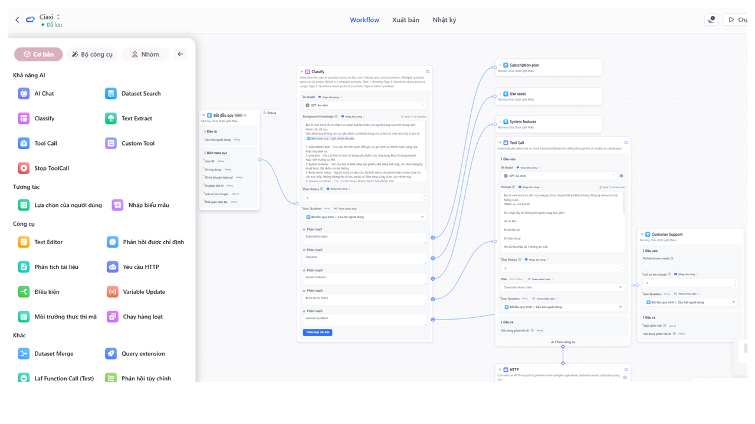Expand the Subscription plan node
Viewport: 755px width, 424px height.
coord(500,65)
